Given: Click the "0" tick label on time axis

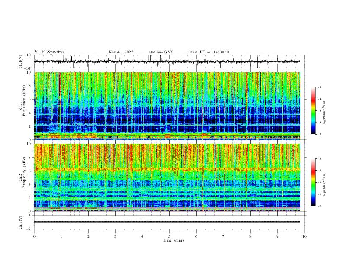Looking at the screenshot, I should pyautogui.click(x=34, y=236).
